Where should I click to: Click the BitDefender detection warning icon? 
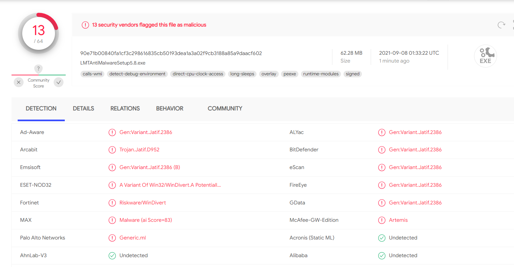pyautogui.click(x=382, y=150)
